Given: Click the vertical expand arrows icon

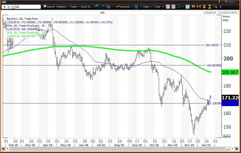Looking at the screenshot, I should [204, 7].
